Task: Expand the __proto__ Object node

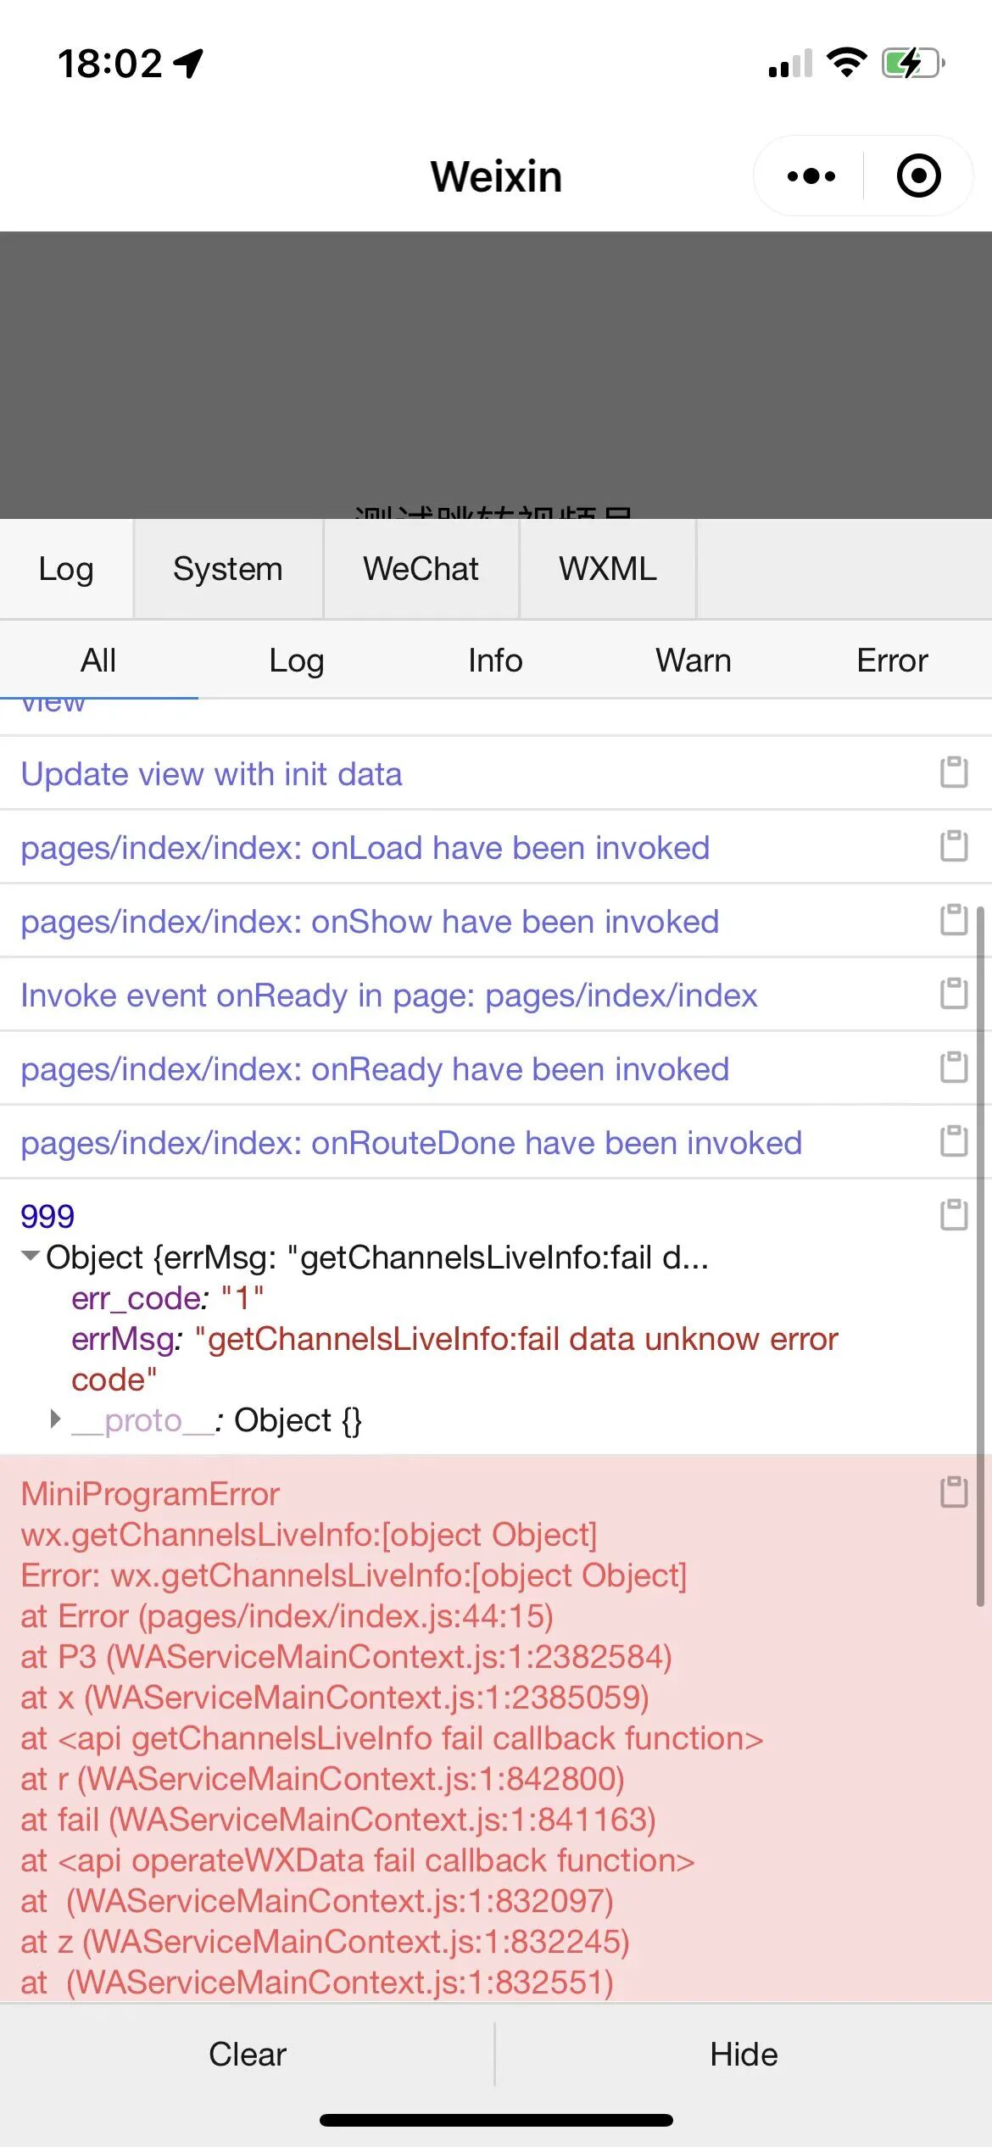Action: (55, 1419)
